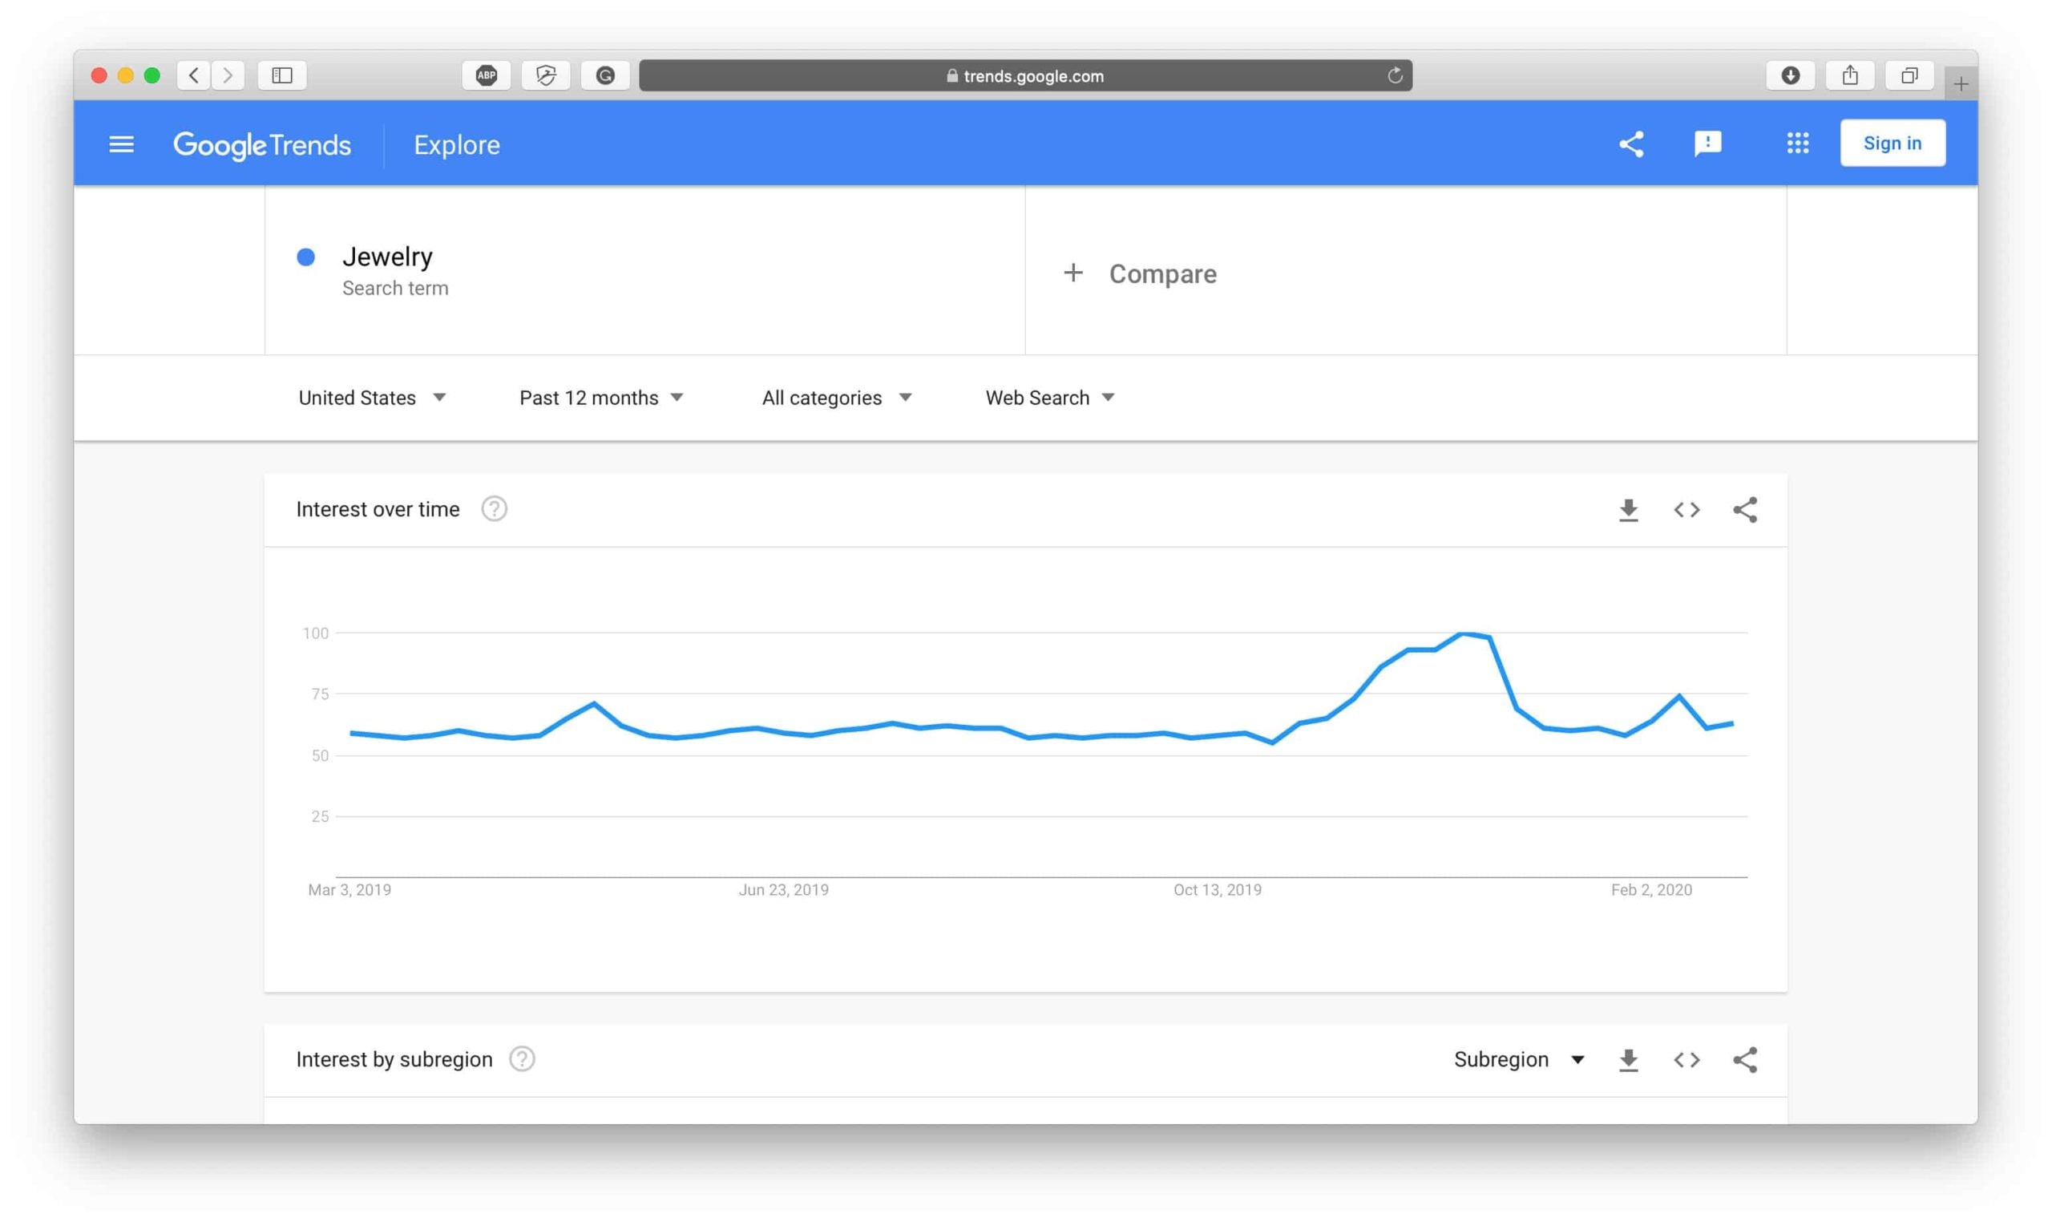
Task: Expand the United States region dropdown
Action: pos(370,397)
